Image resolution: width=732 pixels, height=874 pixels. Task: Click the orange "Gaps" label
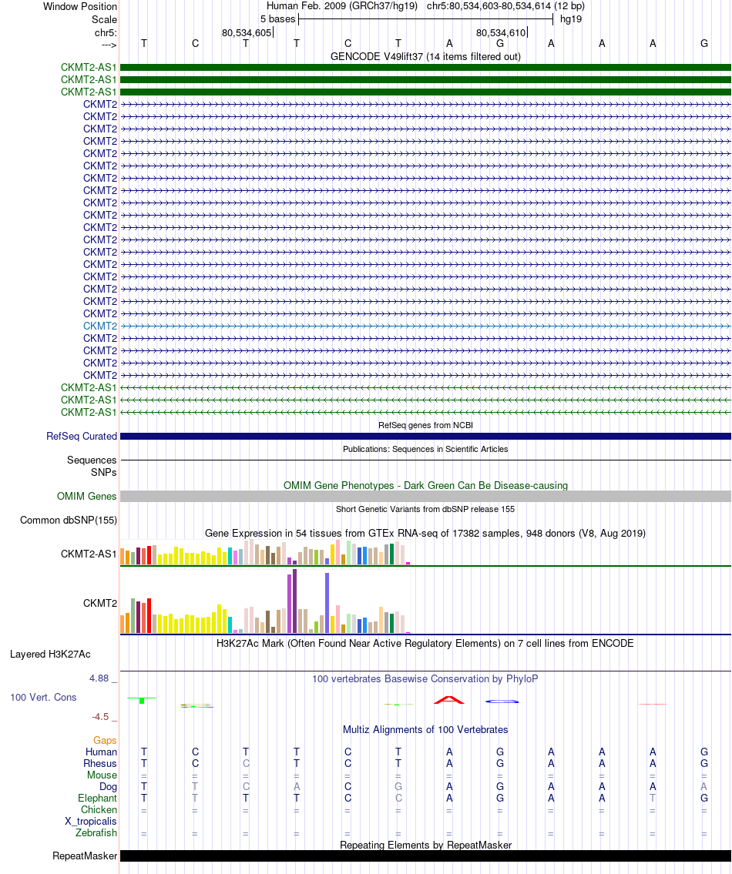coord(105,741)
